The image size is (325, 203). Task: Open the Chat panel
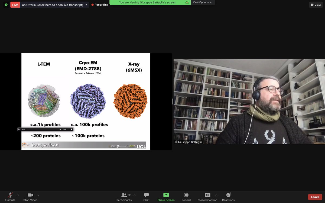(147, 197)
